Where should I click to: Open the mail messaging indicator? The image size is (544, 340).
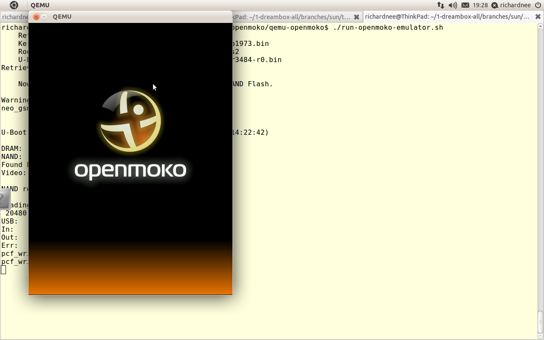coord(465,5)
